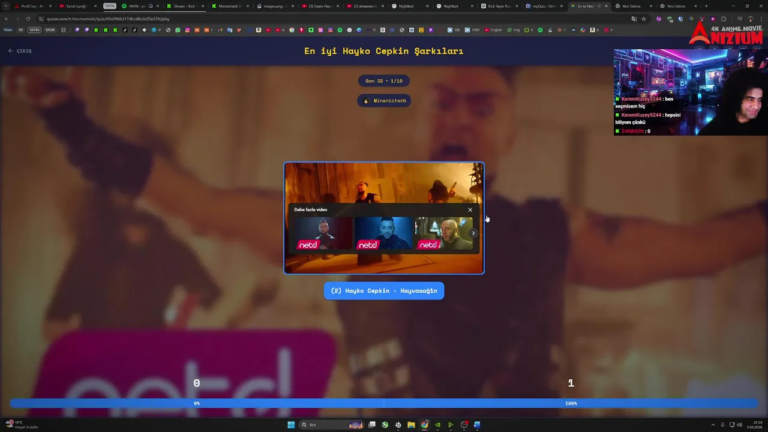Open the 'SPOR' bookmark folder
The height and width of the screenshot is (432, 768).
coord(50,30)
